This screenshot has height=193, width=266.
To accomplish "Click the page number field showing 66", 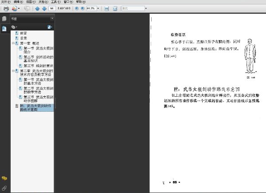I will pos(52,8).
